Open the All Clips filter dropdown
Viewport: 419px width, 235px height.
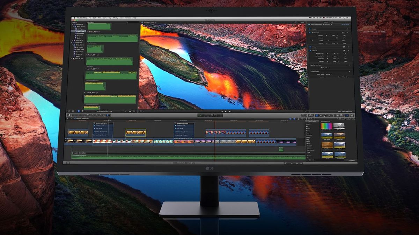click(x=91, y=22)
